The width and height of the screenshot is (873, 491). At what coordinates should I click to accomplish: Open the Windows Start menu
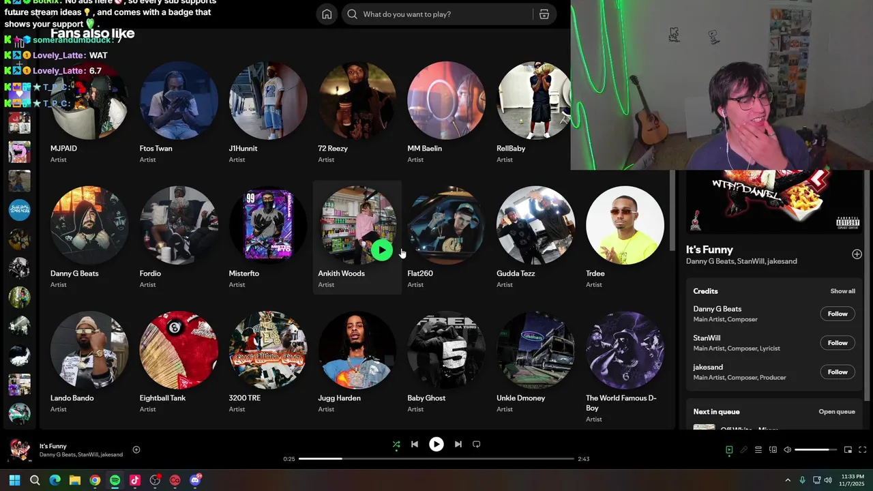(15, 480)
